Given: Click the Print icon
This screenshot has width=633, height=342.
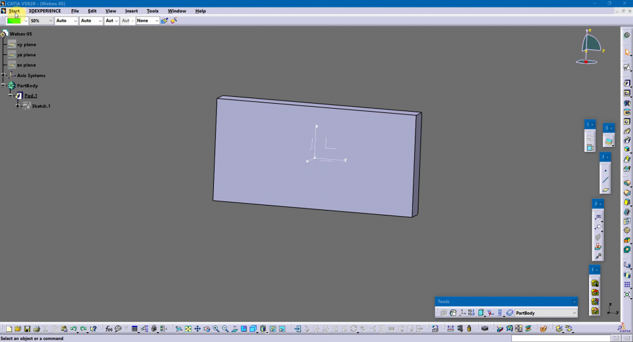Looking at the screenshot, I should pyautogui.click(x=36, y=329).
